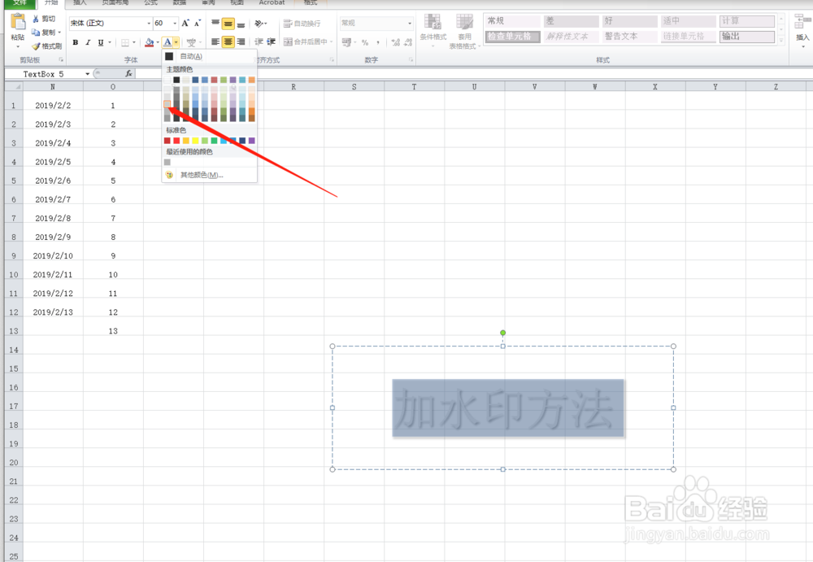Viewport: 813px width, 562px height.
Task: Click the Copy (复制) icon
Action: [x=36, y=33]
